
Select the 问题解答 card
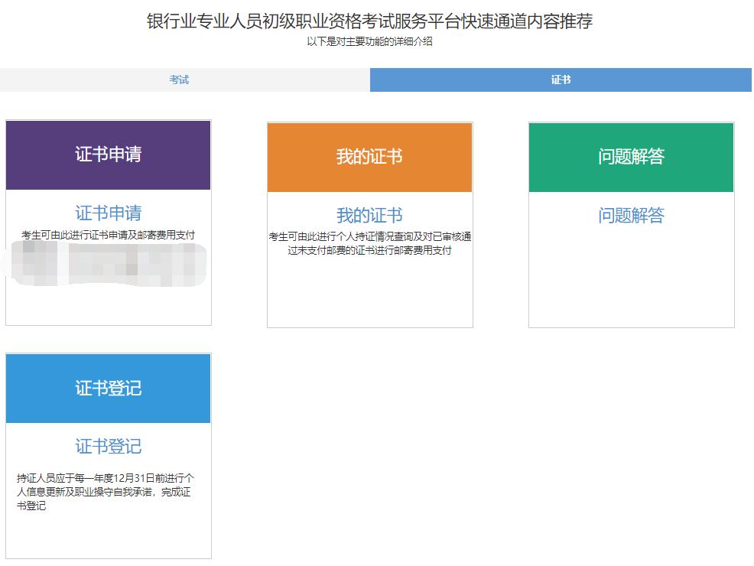click(x=631, y=222)
